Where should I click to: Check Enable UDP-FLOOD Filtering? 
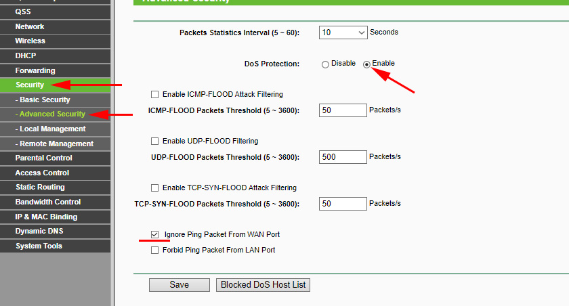point(155,141)
